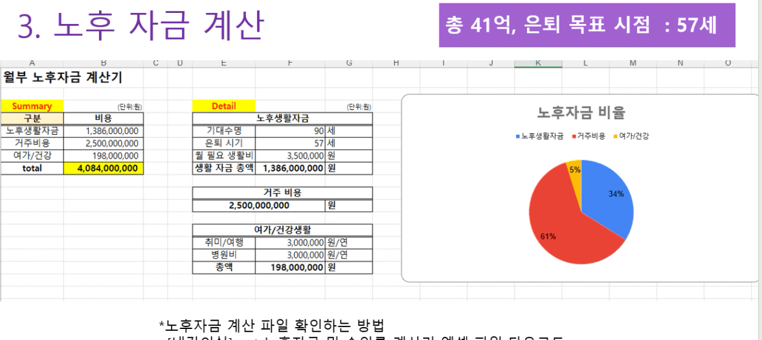Viewport: 762px width, 340px height.
Task: Select the summary value 2,500,000,000
Action: (x=104, y=144)
